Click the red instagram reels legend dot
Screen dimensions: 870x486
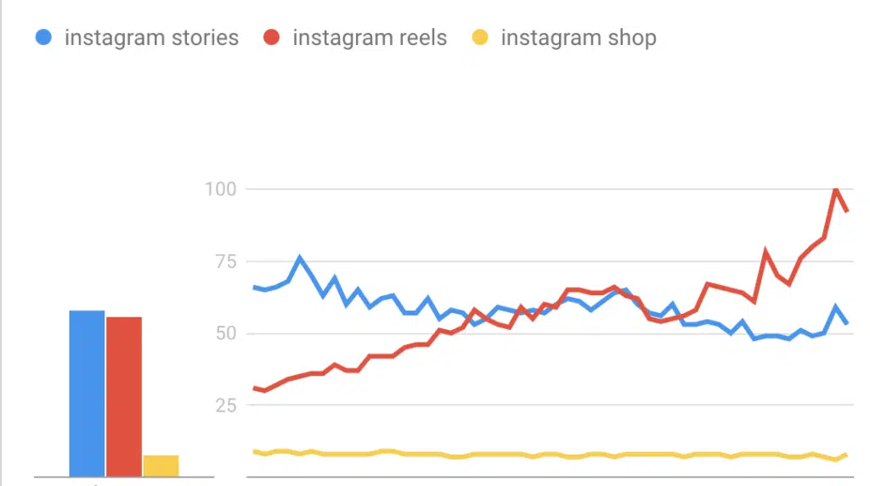click(271, 37)
